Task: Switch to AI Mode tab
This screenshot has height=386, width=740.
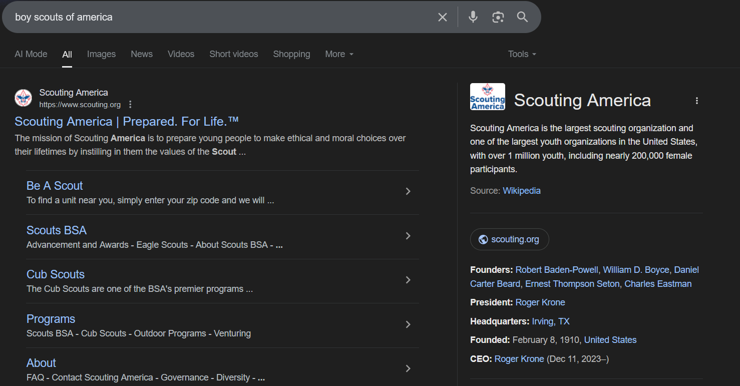Action: 31,54
